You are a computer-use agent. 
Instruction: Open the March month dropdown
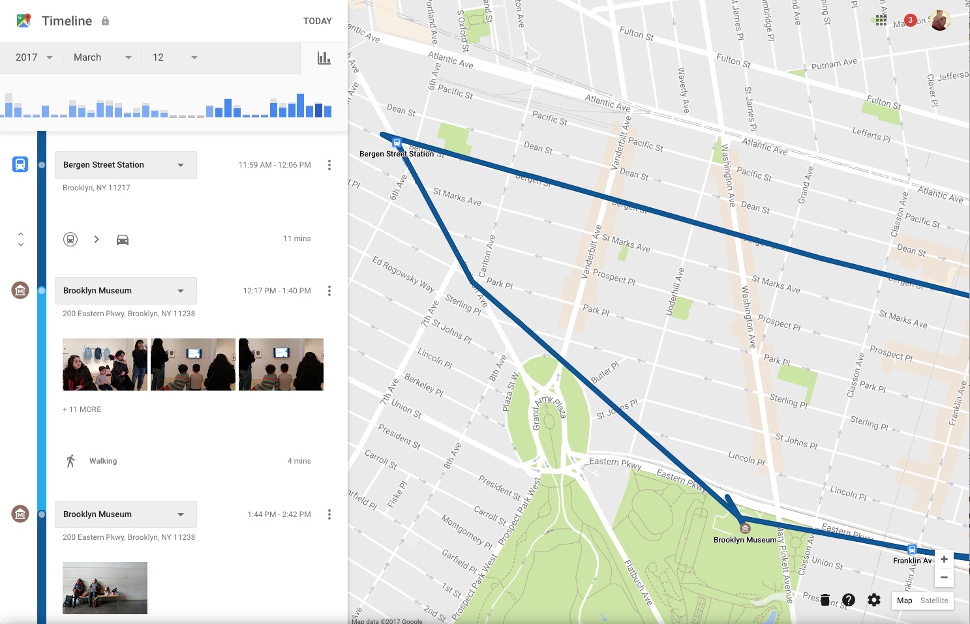(x=102, y=57)
